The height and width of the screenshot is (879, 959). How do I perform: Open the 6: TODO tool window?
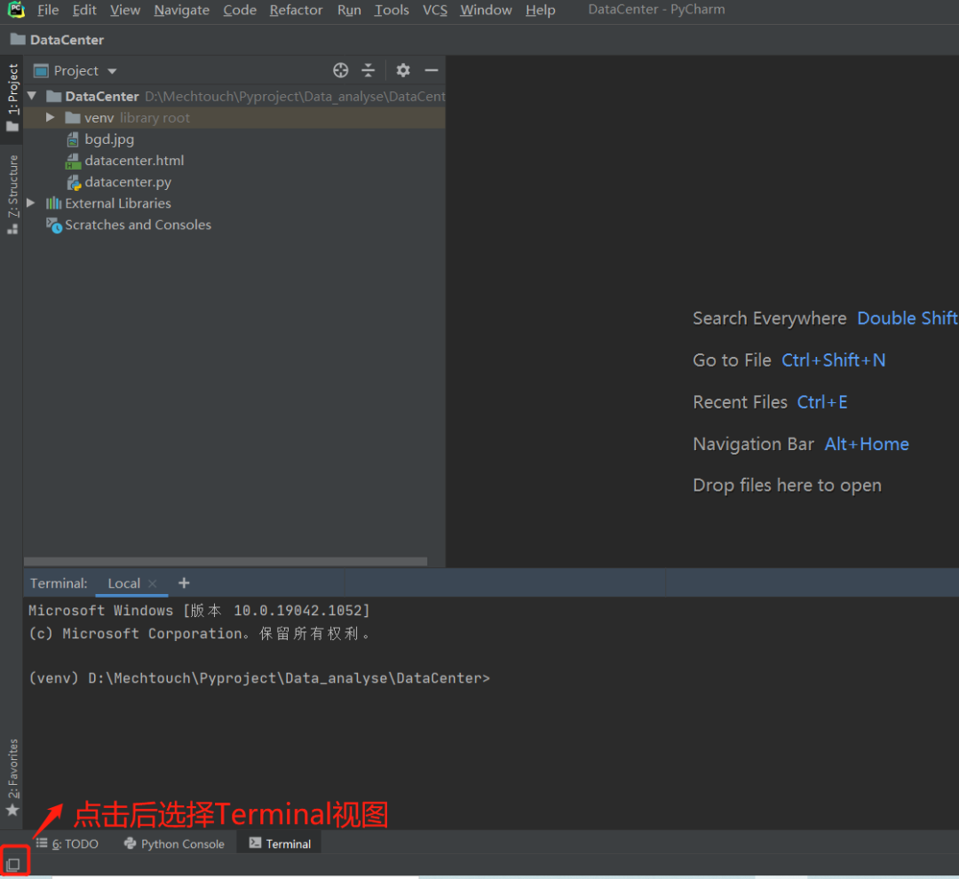[x=67, y=843]
